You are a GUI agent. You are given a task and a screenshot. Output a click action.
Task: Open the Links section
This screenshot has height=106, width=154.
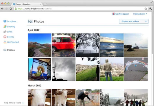click(10, 32)
